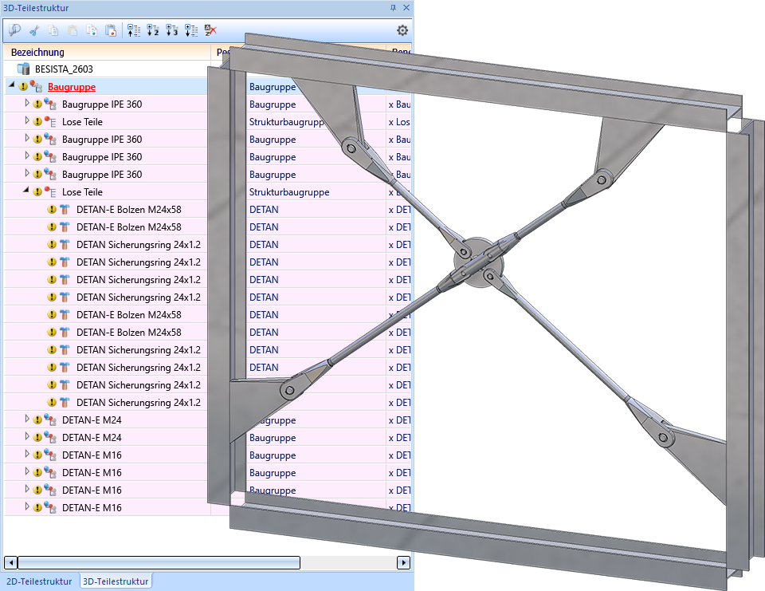The image size is (765, 591).
Task: Expand tree to level 2 icon
Action: pos(153,30)
